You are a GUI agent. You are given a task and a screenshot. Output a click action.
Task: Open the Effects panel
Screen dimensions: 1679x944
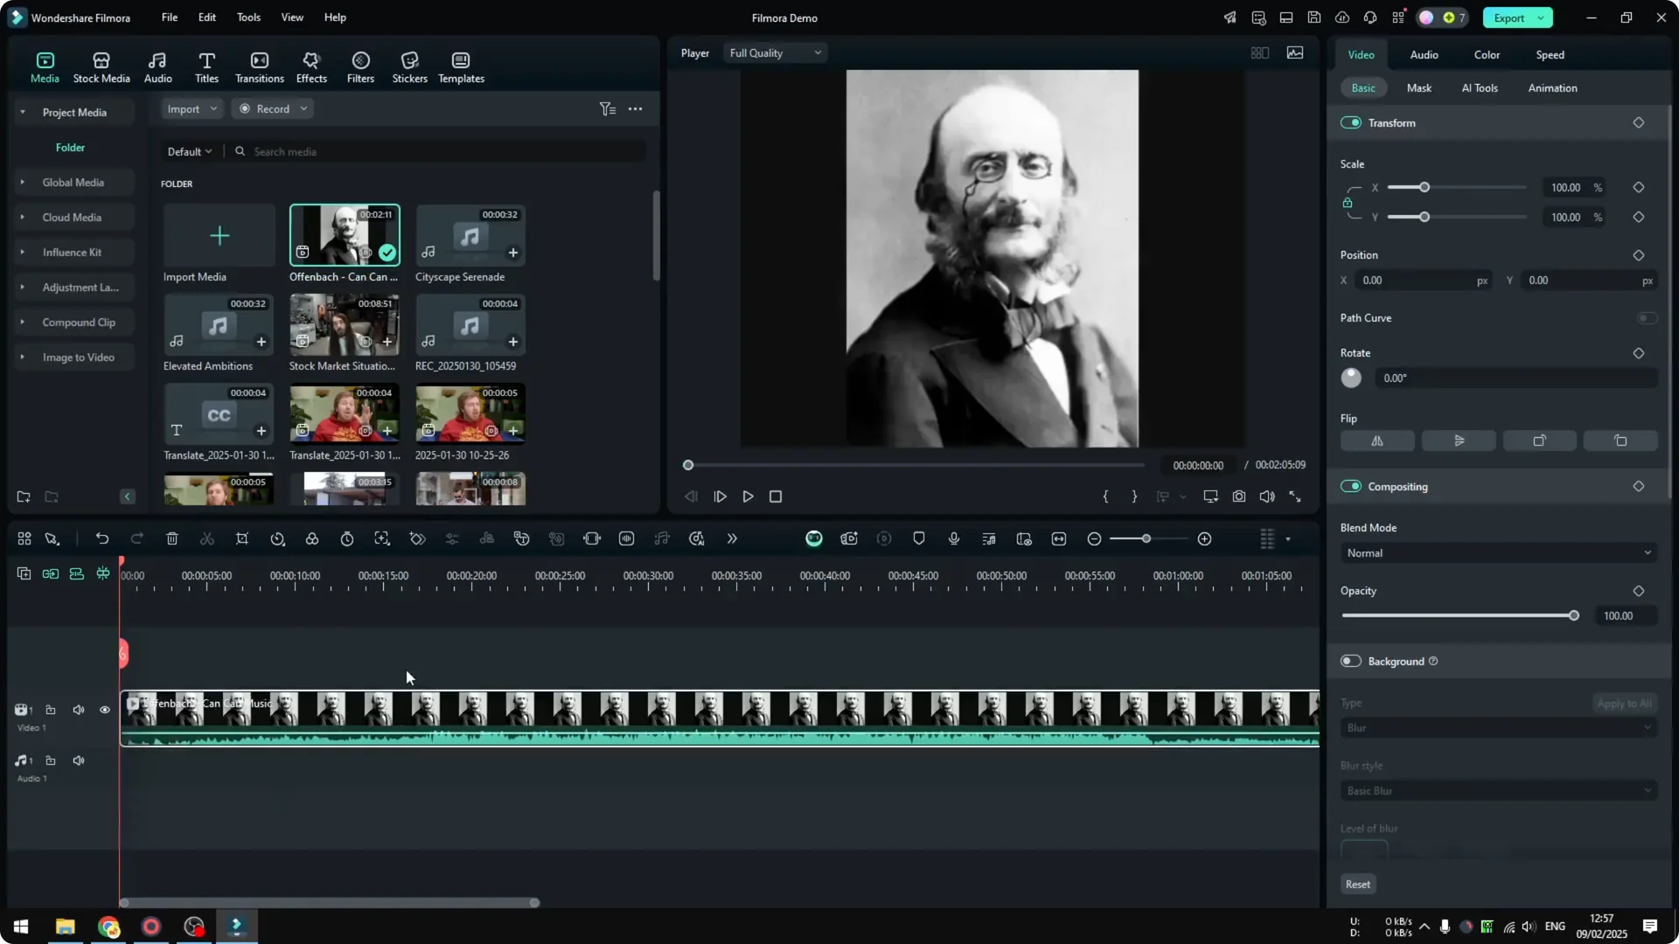pos(311,66)
